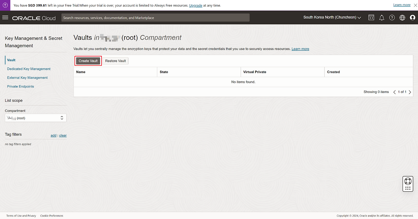Launch Cloud Shell developer tools icon
Image resolution: width=418 pixels, height=219 pixels.
click(x=371, y=18)
